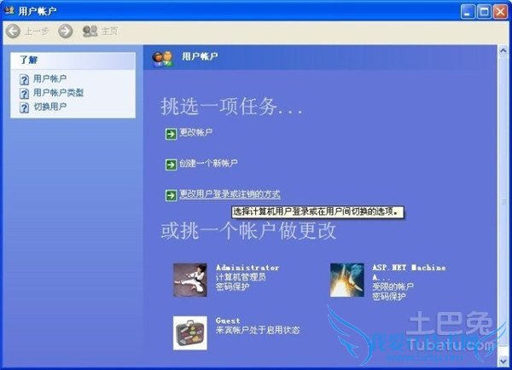Click the 了解 panel header
This screenshot has height=370, width=512.
(73, 61)
